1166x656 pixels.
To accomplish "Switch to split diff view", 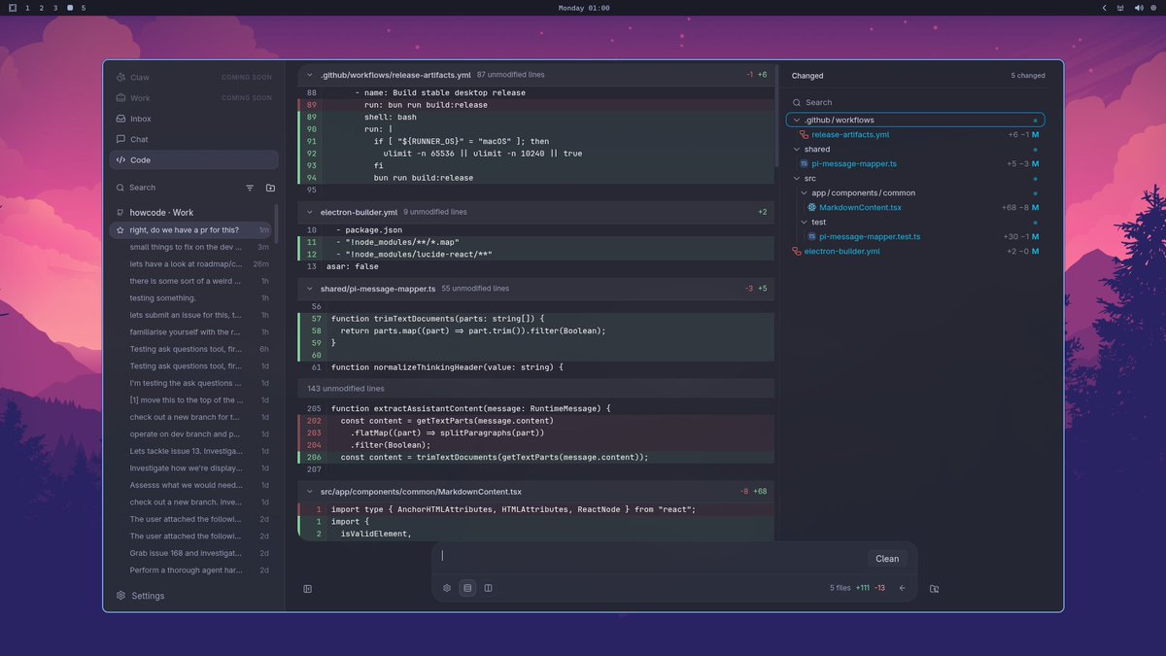I will (x=488, y=588).
